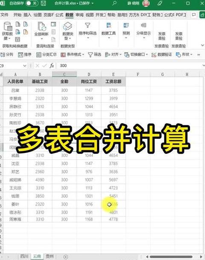Open the Name Box dropdown arrow
The width and height of the screenshot is (205, 260).
point(25,66)
